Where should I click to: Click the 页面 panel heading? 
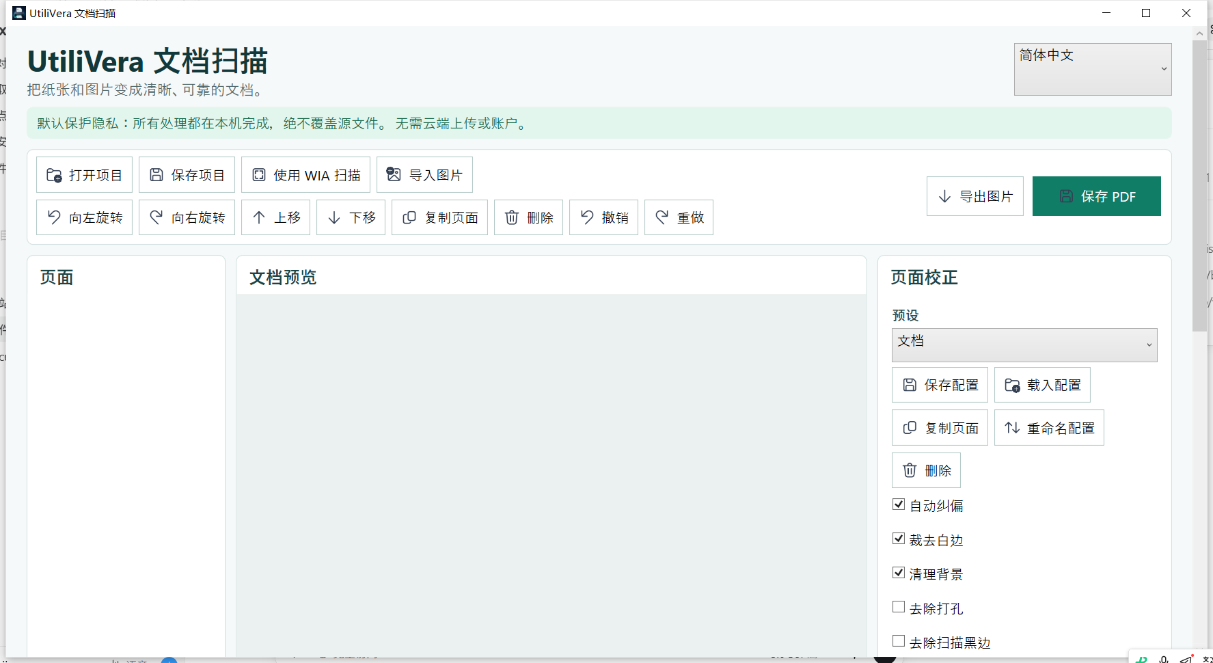[57, 278]
